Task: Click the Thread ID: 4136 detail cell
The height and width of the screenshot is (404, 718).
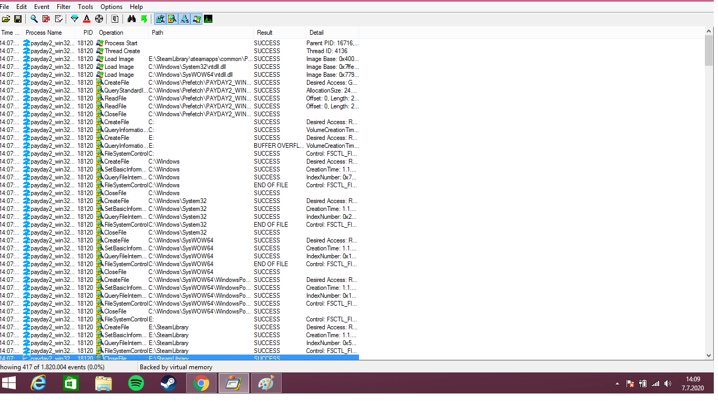Action: tap(327, 51)
